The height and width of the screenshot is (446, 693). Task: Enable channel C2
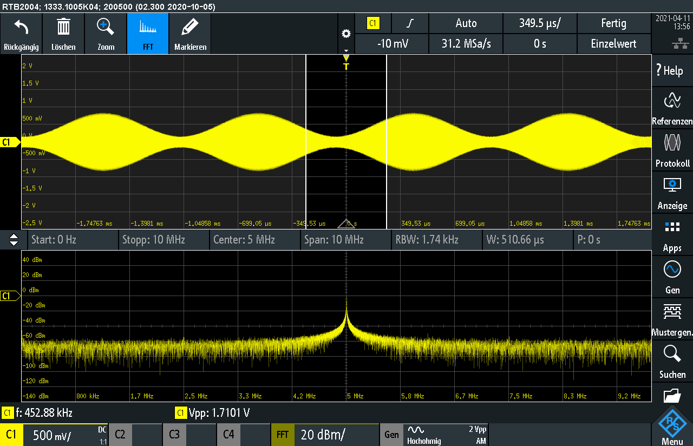point(135,435)
